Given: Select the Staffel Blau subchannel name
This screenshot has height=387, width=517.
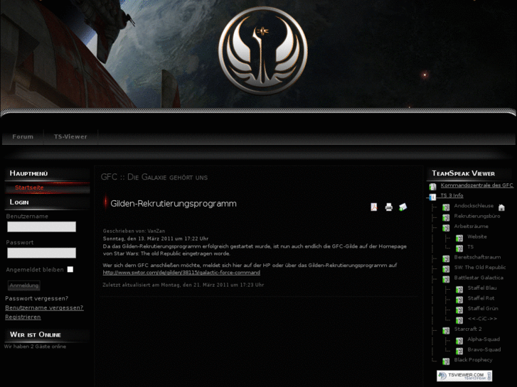Looking at the screenshot, I should point(481,288).
